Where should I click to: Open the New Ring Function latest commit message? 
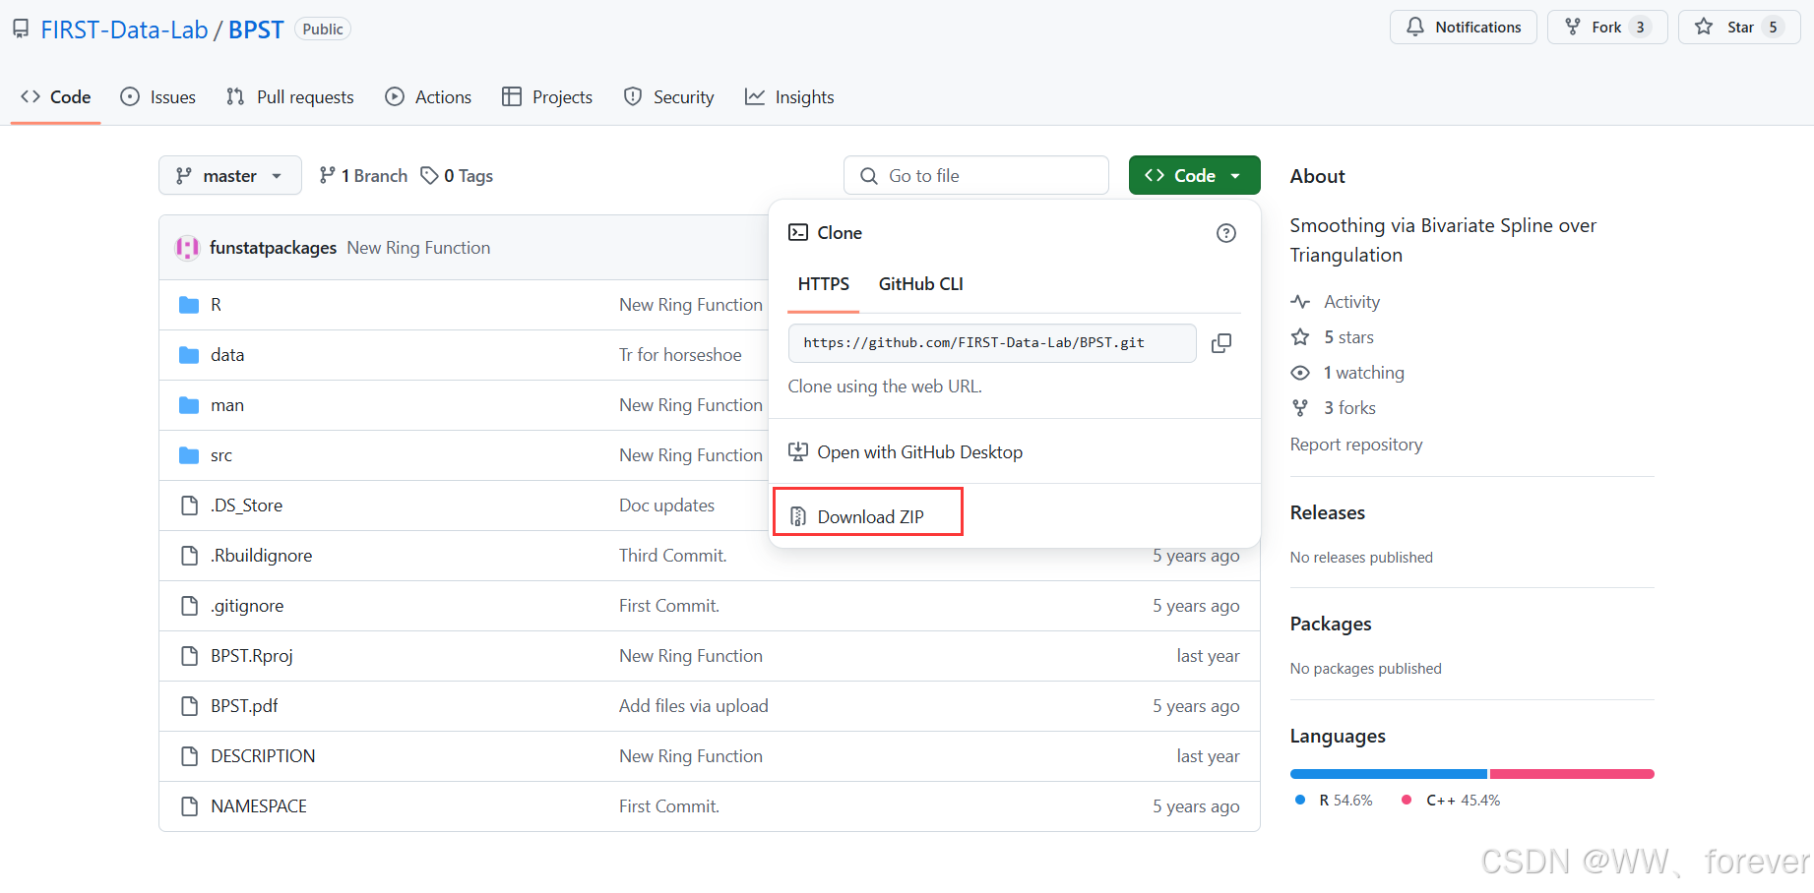(x=418, y=248)
